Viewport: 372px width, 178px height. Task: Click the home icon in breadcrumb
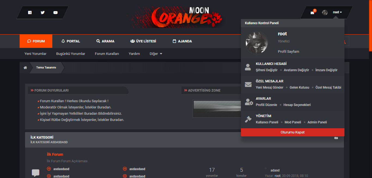pyautogui.click(x=25, y=68)
